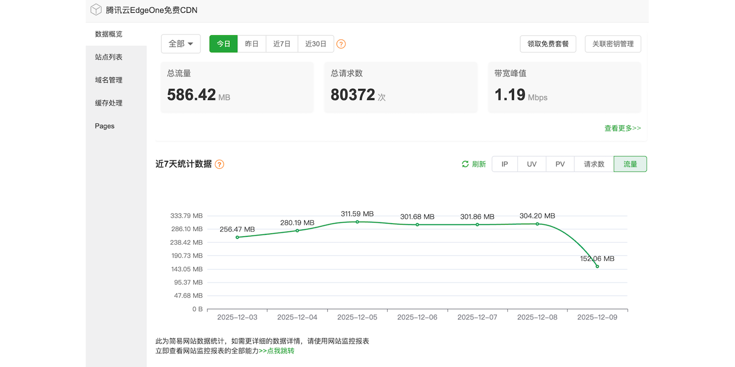This screenshot has width=735, height=367.
Task: Switch chart to PV metric
Action: (560, 164)
